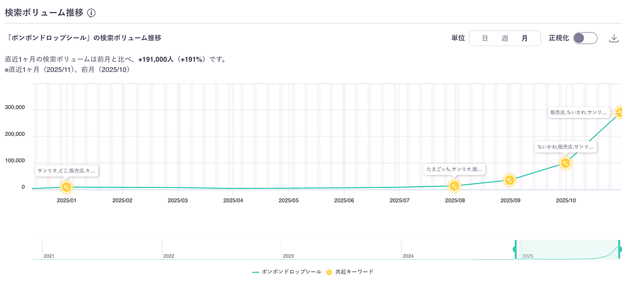Viewport: 629px width, 287px height.
Task: Open the ちいかわ,販売店,サンリ keyword tooltip
Action: [x=566, y=147]
